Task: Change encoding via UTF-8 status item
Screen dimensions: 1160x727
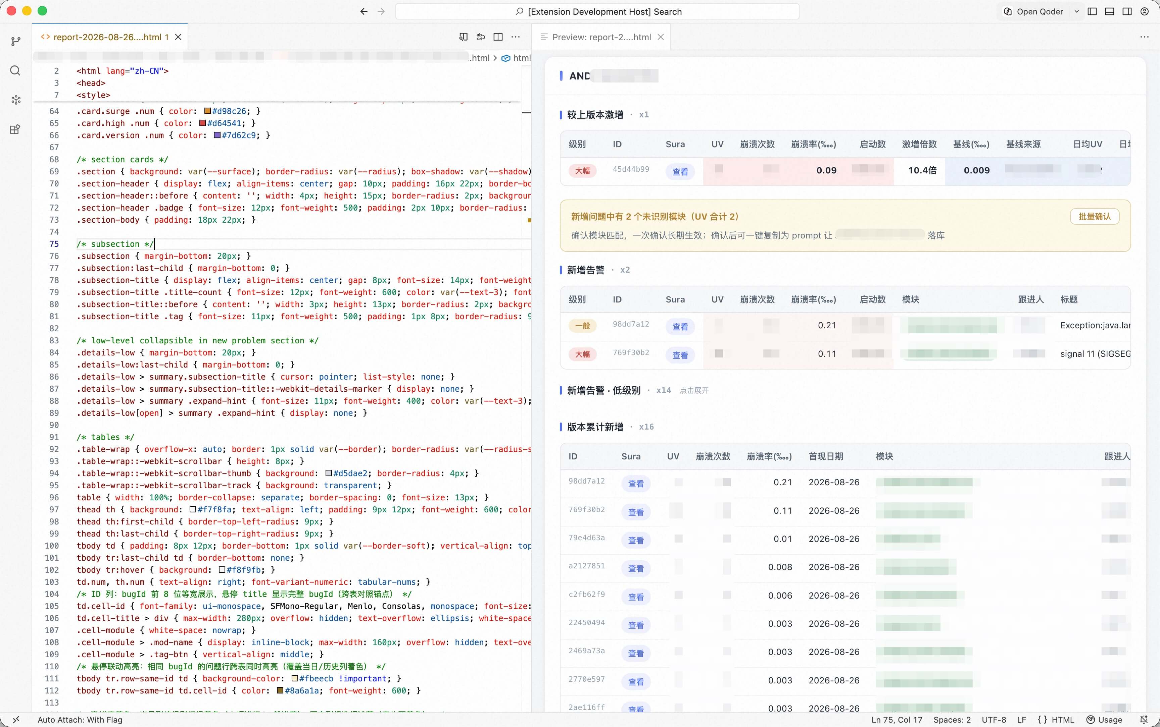Action: 994,720
